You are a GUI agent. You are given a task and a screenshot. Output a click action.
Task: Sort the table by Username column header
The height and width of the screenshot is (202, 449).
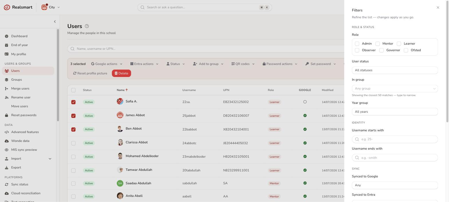(189, 90)
